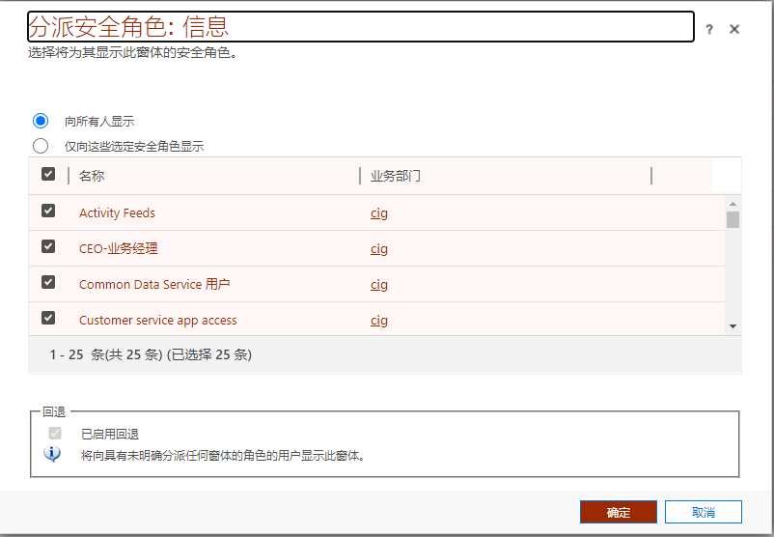The height and width of the screenshot is (537, 774).
Task: Open the Activity Feeds role link
Action: tap(117, 212)
